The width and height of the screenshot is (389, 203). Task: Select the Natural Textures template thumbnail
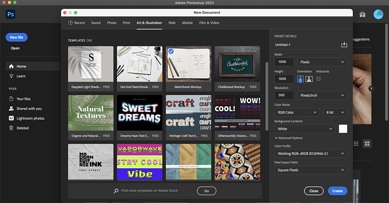[91, 113]
